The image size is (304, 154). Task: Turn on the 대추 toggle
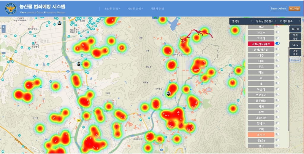tap(278, 55)
